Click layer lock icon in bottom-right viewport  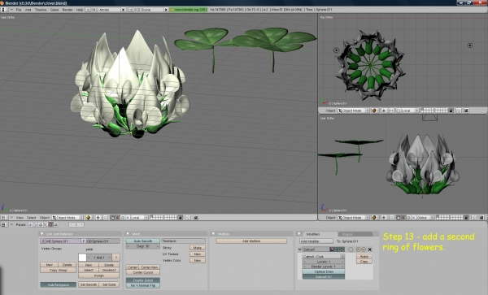pos(467,218)
